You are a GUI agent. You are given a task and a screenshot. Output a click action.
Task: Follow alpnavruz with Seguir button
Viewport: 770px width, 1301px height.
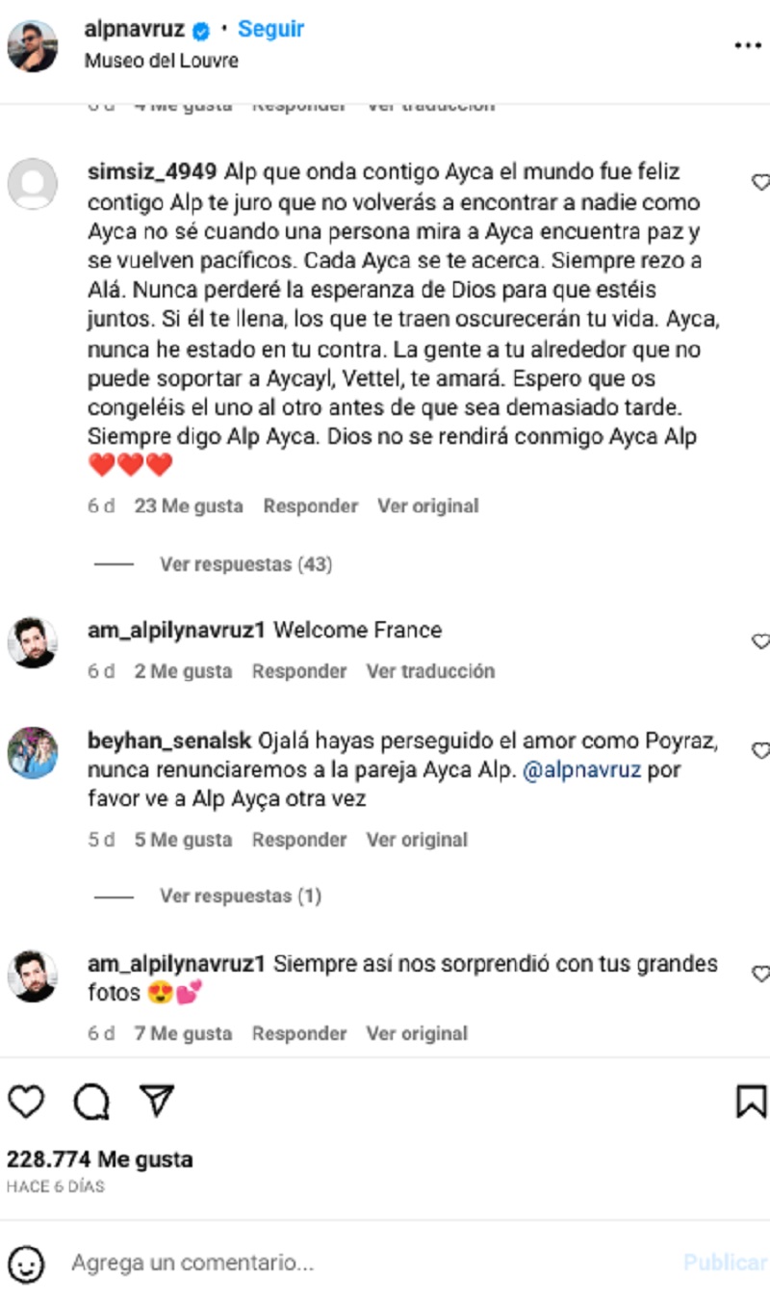(x=271, y=29)
